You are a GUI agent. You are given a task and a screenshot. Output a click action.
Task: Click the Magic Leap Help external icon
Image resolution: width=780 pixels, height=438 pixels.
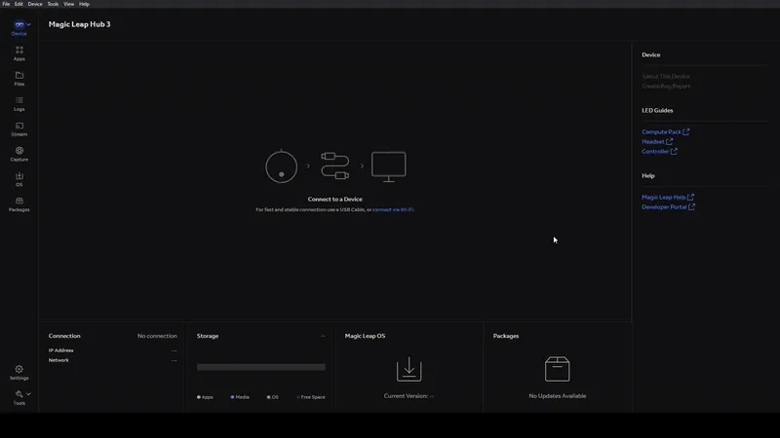(x=690, y=198)
